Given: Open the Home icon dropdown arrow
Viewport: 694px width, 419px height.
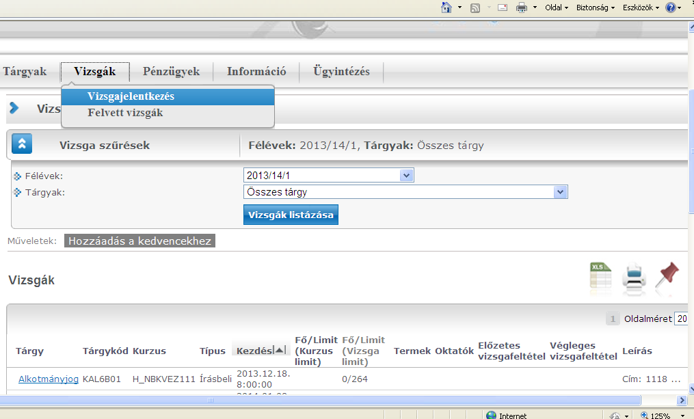Looking at the screenshot, I should [x=459, y=8].
